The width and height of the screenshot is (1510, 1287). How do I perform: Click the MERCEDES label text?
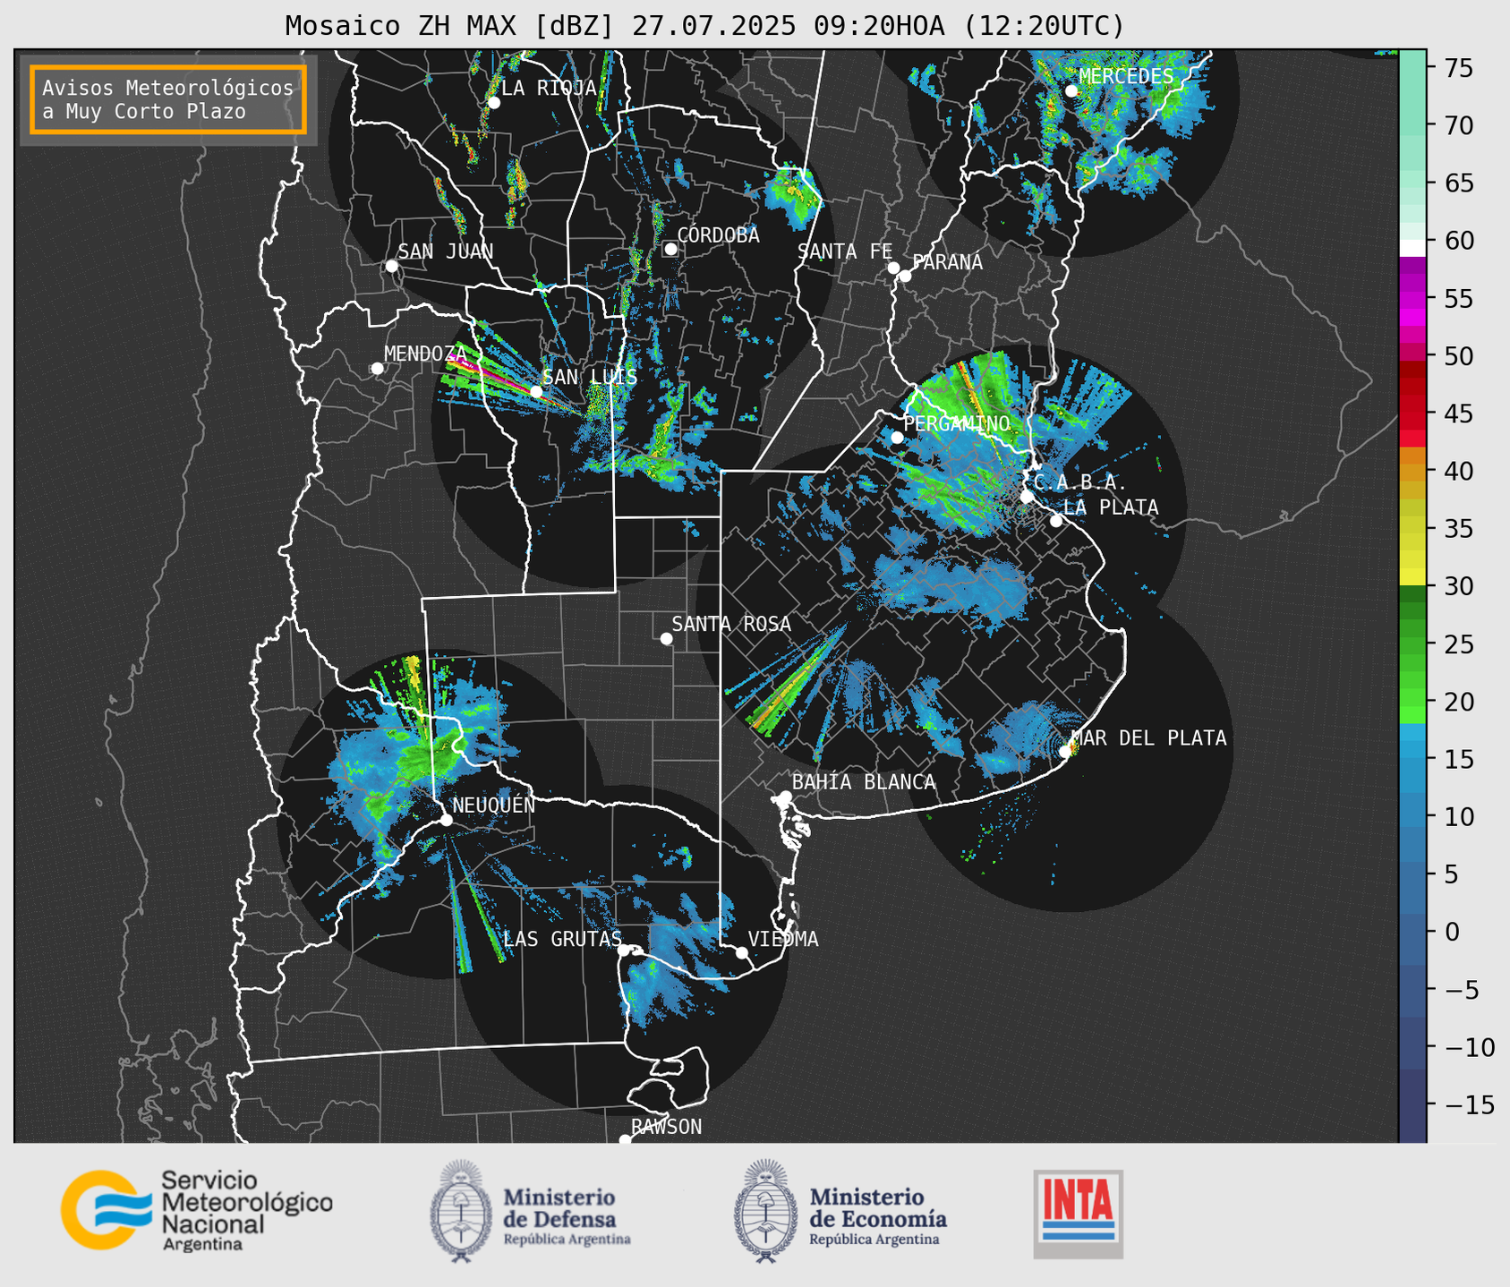pos(1126,77)
